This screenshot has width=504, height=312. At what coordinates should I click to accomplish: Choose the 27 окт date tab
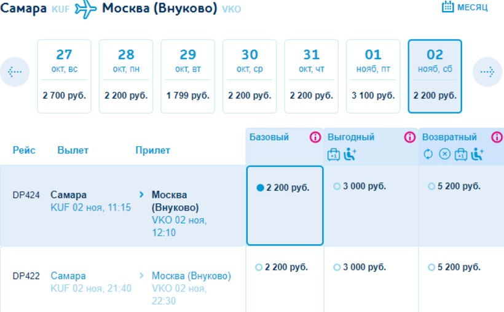click(x=64, y=76)
